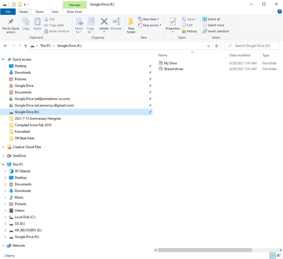This screenshot has height=259, width=283.
Task: Expand the OneDrive node
Action: (x=3, y=156)
